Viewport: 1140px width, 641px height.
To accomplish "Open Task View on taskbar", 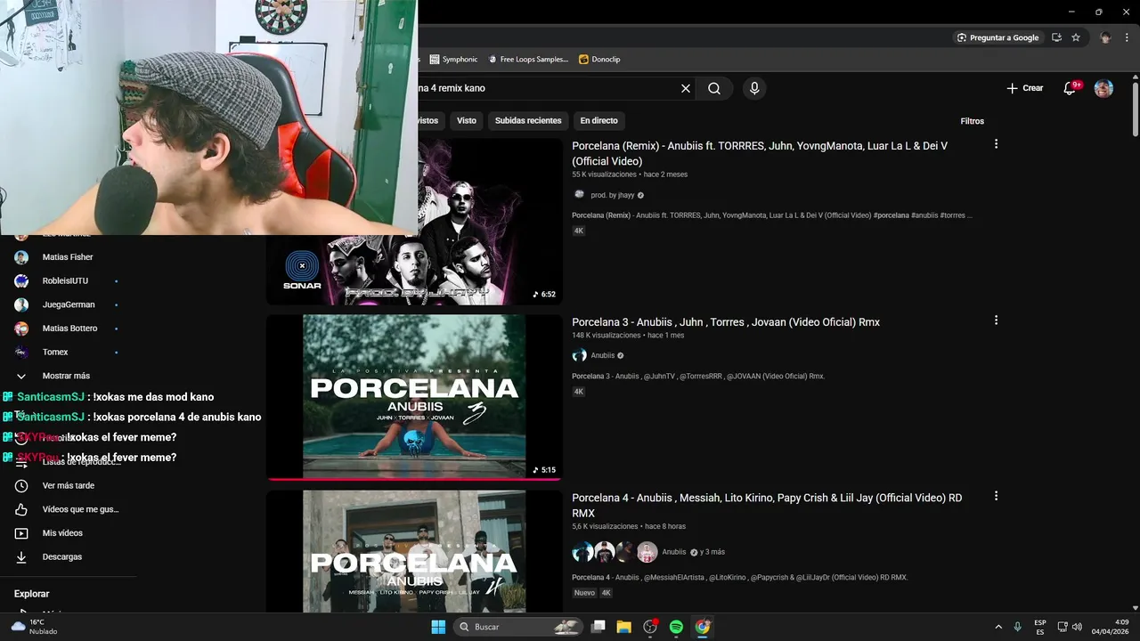I will 598,627.
